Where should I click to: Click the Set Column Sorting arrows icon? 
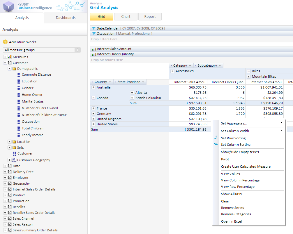[216, 144]
